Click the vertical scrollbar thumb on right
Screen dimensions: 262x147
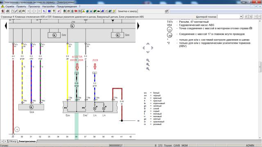[x=260, y=67]
